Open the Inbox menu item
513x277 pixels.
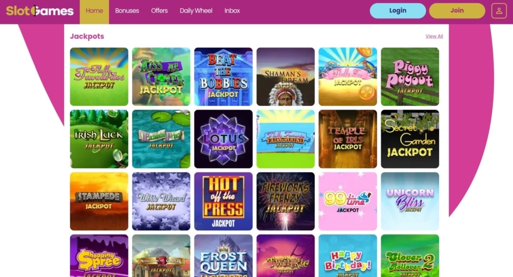232,11
